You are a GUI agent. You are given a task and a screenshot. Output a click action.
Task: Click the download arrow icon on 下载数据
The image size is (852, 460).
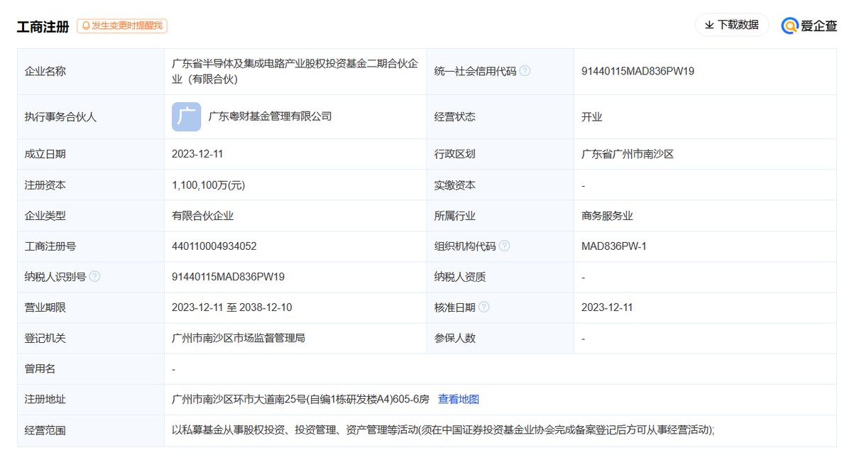[709, 25]
